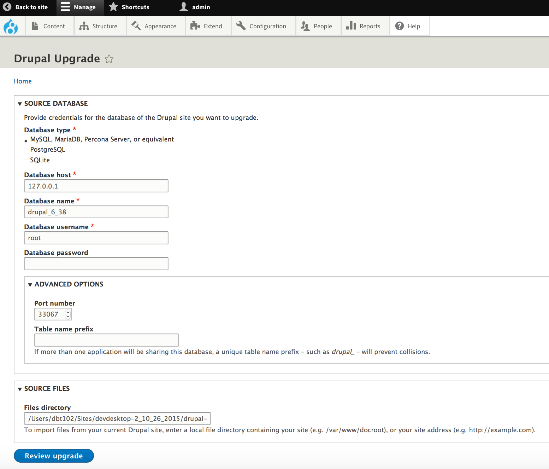This screenshot has width=549, height=469.
Task: Click the admin user silhouette icon
Action: 184,7
